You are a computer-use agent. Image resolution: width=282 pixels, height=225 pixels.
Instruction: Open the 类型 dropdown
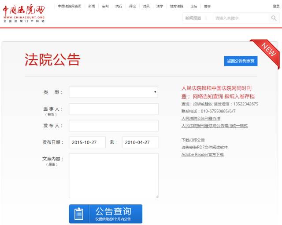click(114, 92)
